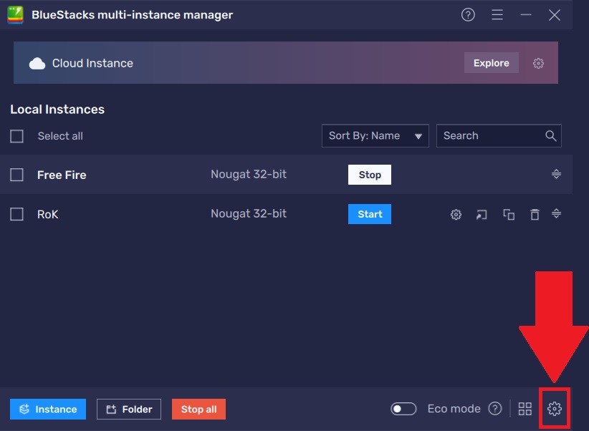The width and height of the screenshot is (589, 431).
Task: Click Nougat 32-bit text in RoK row
Action: click(249, 213)
